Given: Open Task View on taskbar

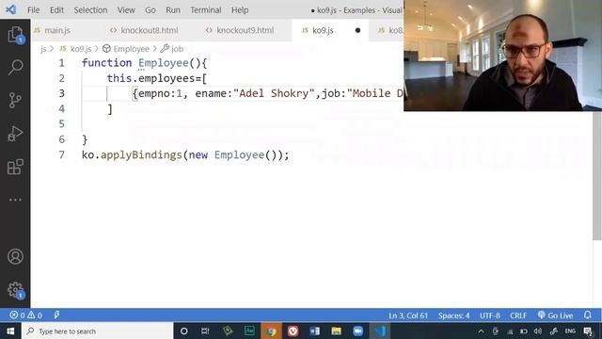Looking at the screenshot, I should tap(205, 331).
